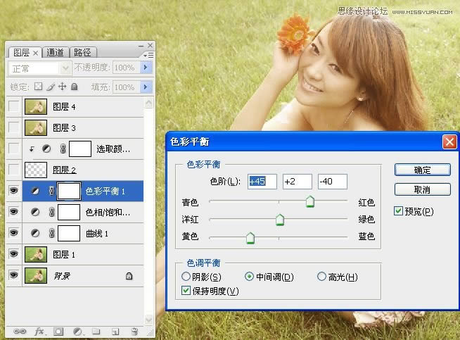Open the layers panel options menu
This screenshot has height=340, width=460.
coord(148,54)
